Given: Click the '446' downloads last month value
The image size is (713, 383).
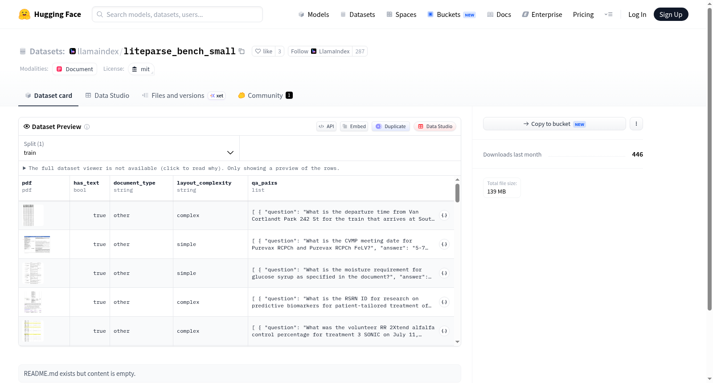Looking at the screenshot, I should point(637,154).
